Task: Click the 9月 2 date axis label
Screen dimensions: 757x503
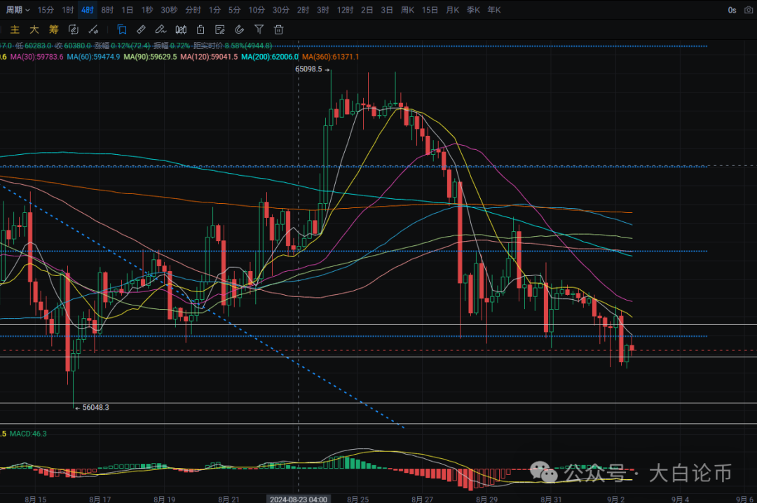Action: [616, 499]
